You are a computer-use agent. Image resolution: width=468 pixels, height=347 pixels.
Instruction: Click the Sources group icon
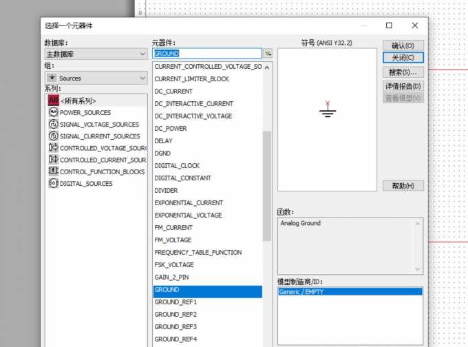click(52, 78)
